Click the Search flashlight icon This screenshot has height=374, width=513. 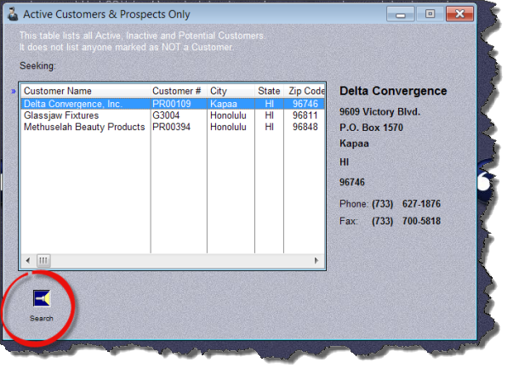pyautogui.click(x=42, y=298)
